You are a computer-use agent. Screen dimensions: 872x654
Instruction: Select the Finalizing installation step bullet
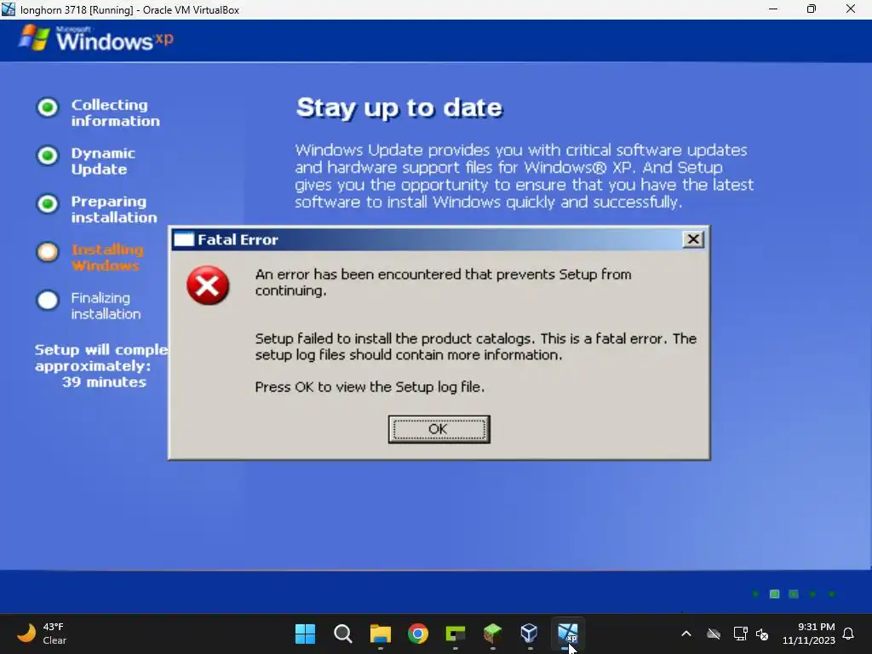tap(48, 301)
